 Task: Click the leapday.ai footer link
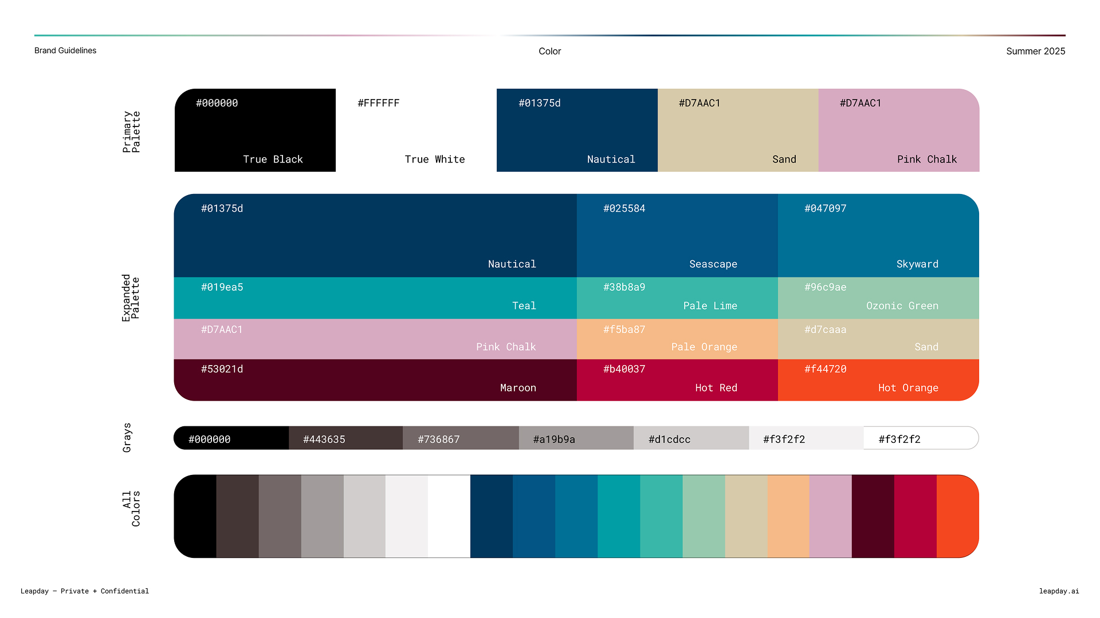point(1059,591)
